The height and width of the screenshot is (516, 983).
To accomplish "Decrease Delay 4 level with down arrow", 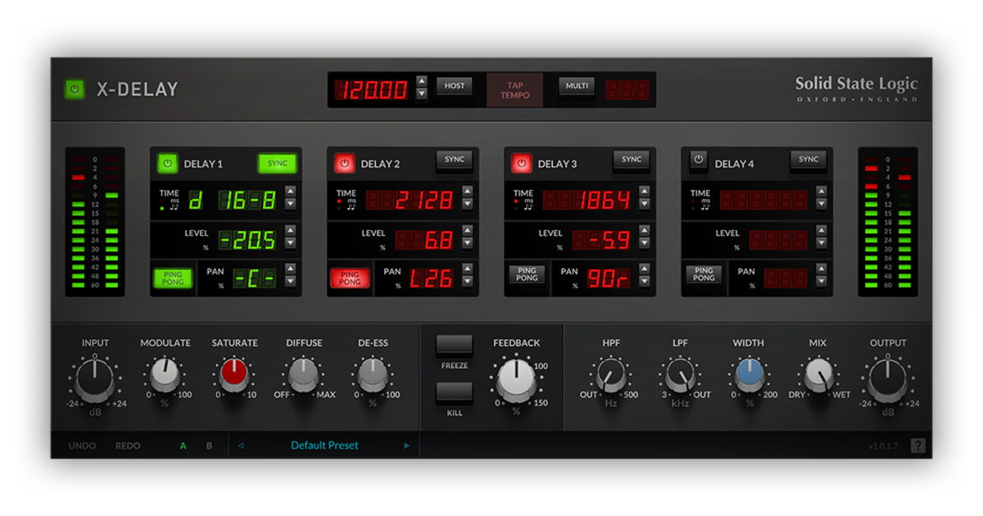I will [x=821, y=244].
